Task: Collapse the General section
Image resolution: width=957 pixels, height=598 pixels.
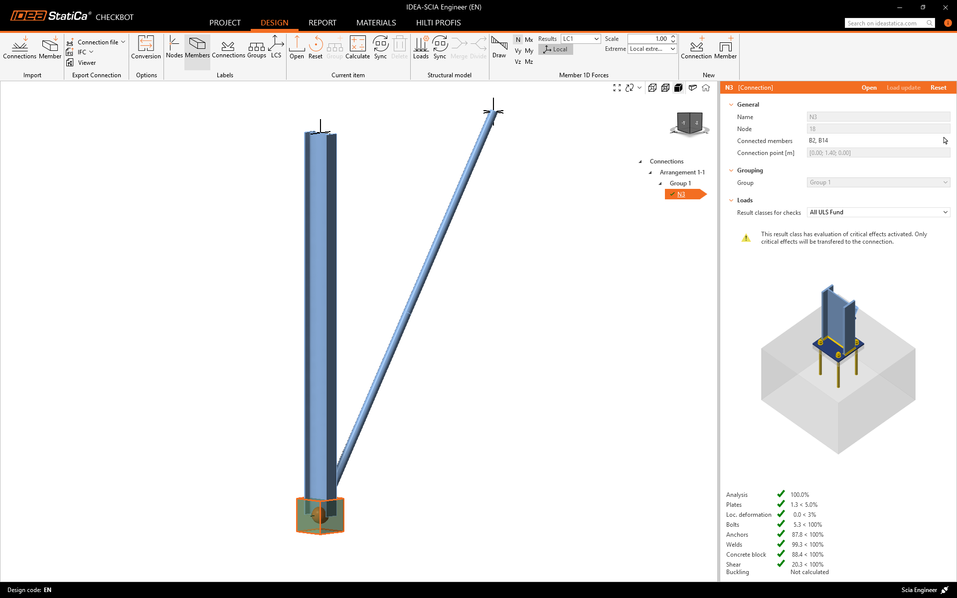Action: 731,105
